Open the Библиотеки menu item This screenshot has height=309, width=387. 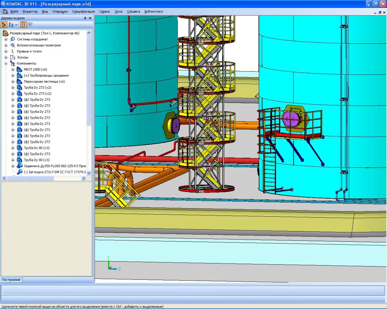(x=154, y=12)
